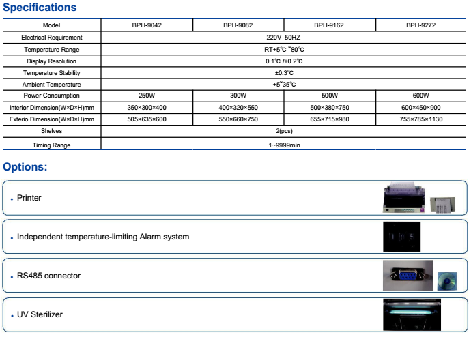The height and width of the screenshot is (337, 471).
Task: Click Independent temperature-limiting Alarm system text
Action: [103, 237]
